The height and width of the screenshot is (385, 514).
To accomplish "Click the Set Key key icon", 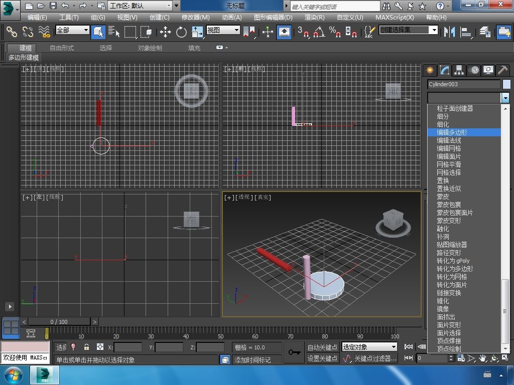I will point(295,352).
